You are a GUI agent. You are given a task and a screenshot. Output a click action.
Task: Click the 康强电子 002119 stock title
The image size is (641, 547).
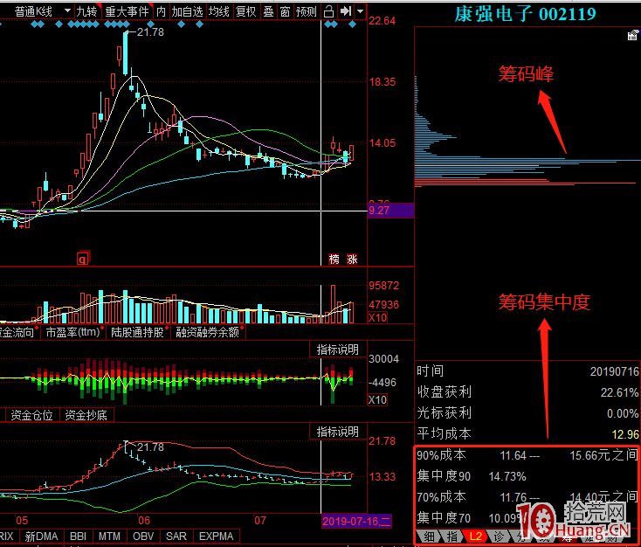[x=526, y=14]
